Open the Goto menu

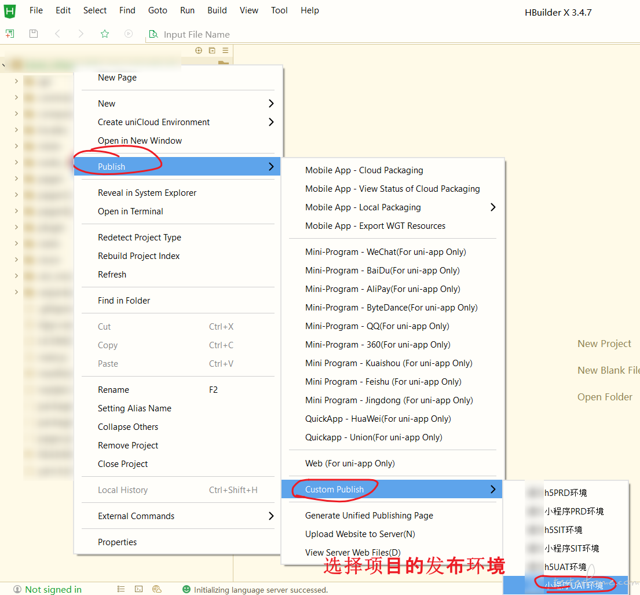(158, 10)
